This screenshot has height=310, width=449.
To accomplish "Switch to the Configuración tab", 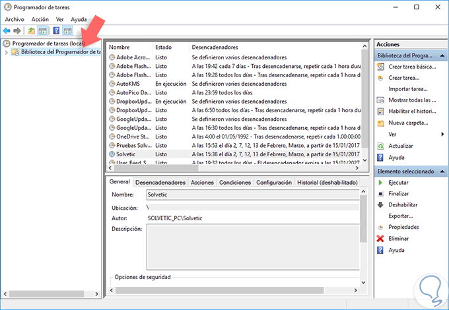I will (x=274, y=183).
